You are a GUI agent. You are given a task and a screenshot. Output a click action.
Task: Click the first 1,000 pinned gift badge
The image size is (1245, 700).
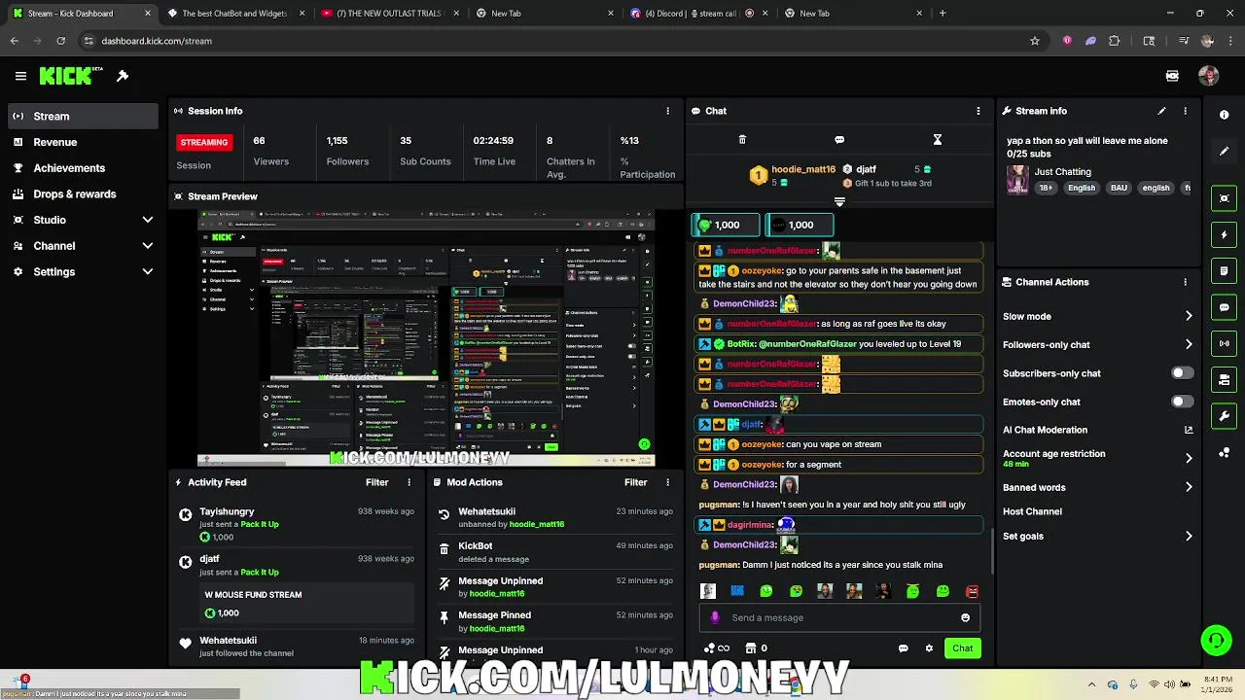(x=725, y=225)
